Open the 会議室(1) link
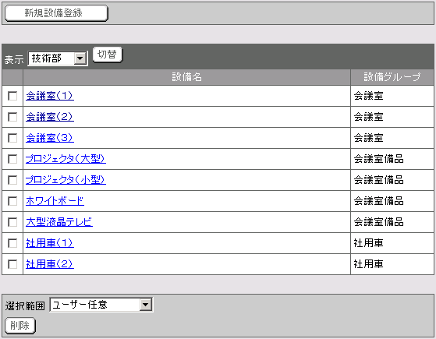Viewport: 436px width, 339px height. click(50, 96)
